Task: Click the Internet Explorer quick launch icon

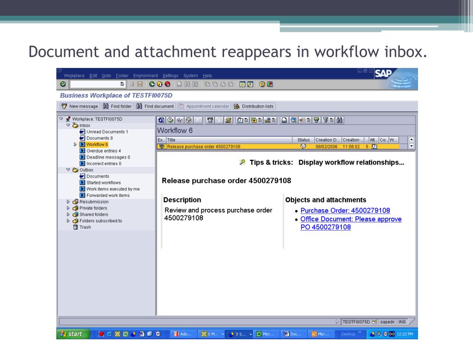Action: click(x=109, y=334)
